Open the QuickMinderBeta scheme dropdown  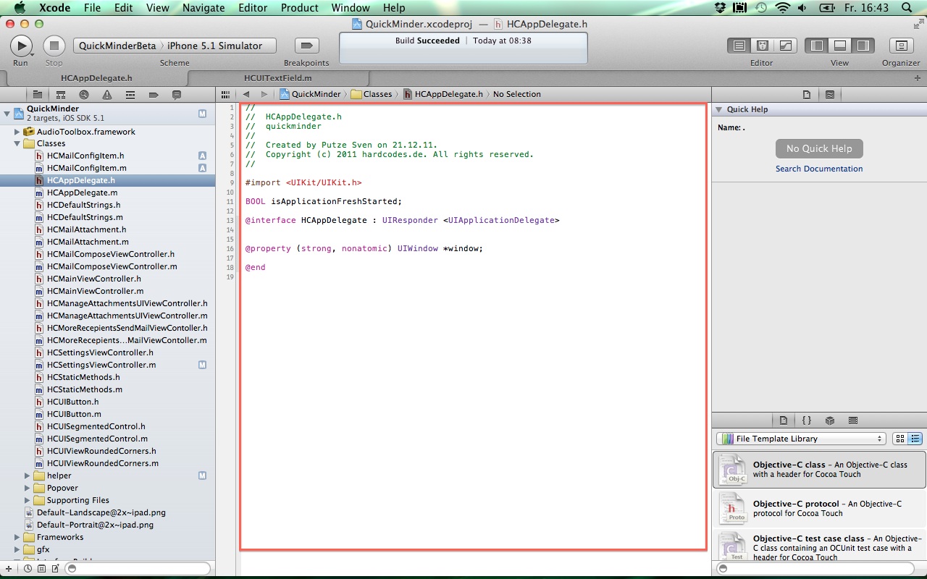click(117, 46)
